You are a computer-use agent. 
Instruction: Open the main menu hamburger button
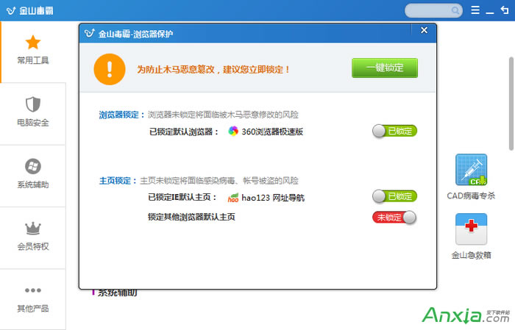coord(475,10)
